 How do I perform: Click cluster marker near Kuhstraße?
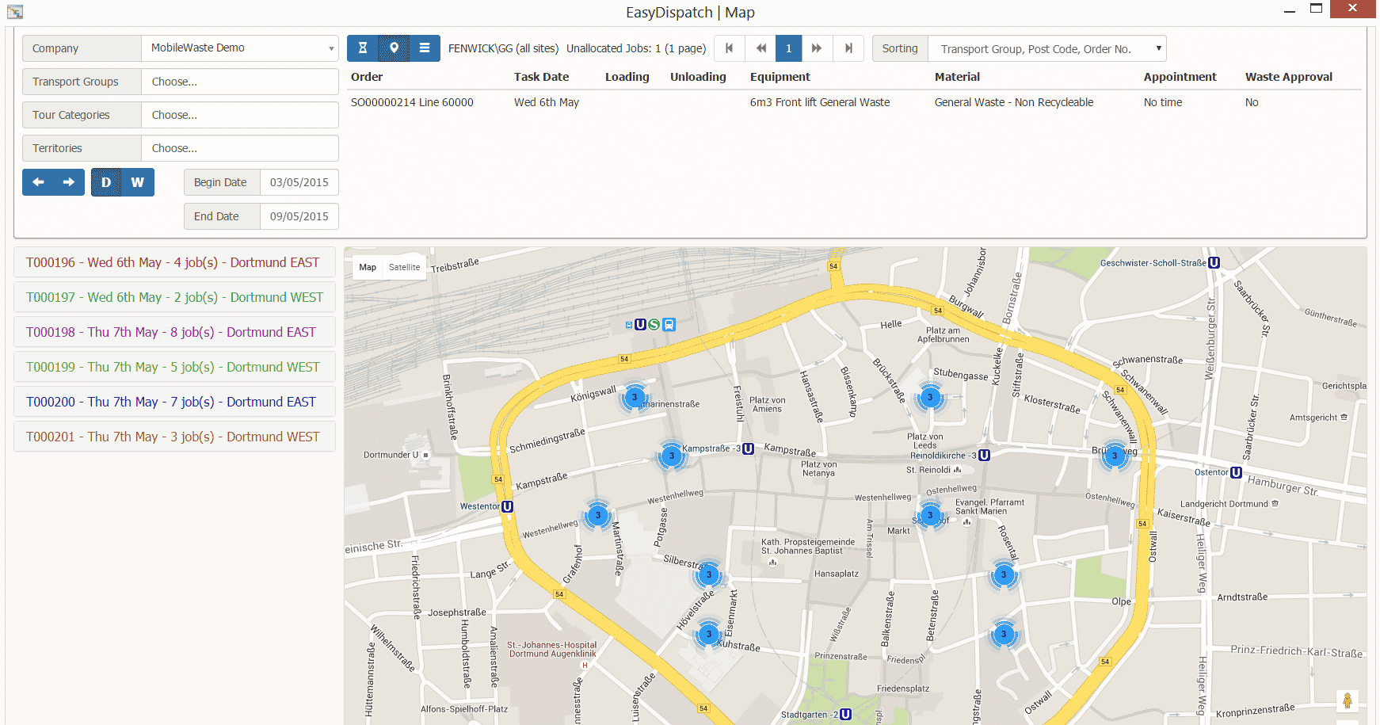(709, 633)
